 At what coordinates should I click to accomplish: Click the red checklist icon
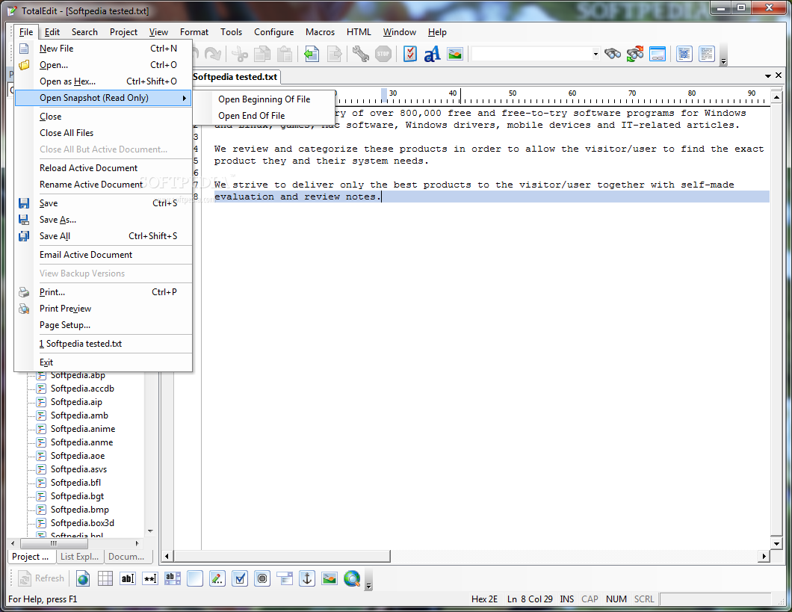[x=410, y=54]
